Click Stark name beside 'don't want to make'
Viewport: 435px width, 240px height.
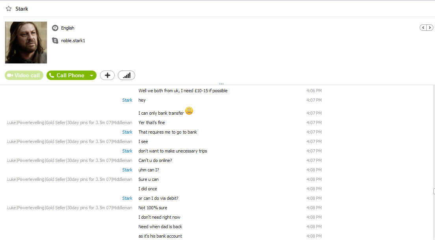pyautogui.click(x=127, y=151)
